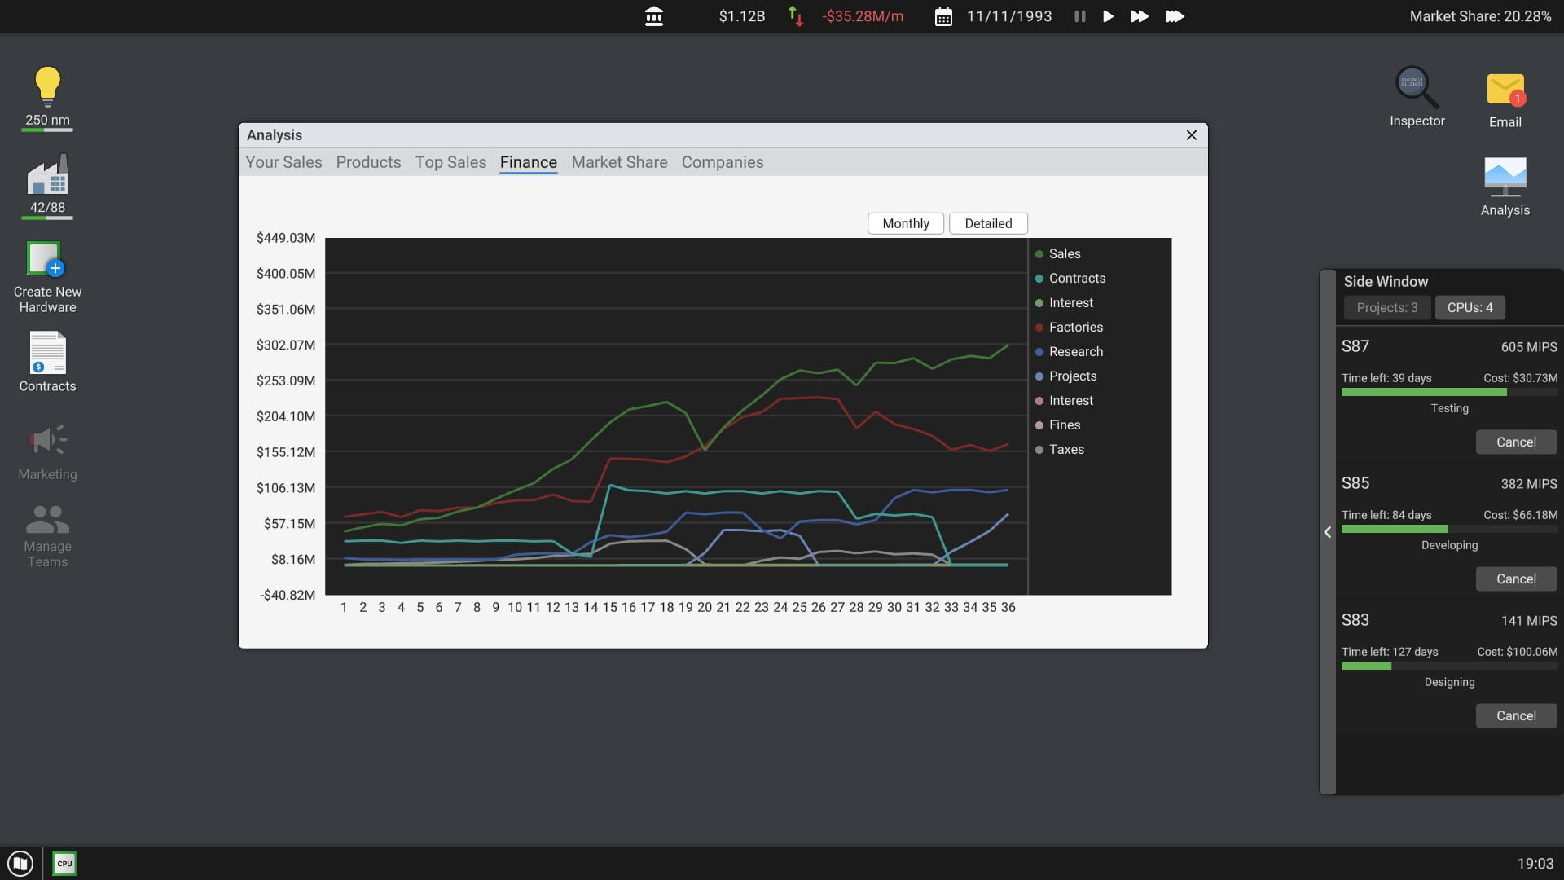Open the Email envelope icon

pyautogui.click(x=1505, y=90)
